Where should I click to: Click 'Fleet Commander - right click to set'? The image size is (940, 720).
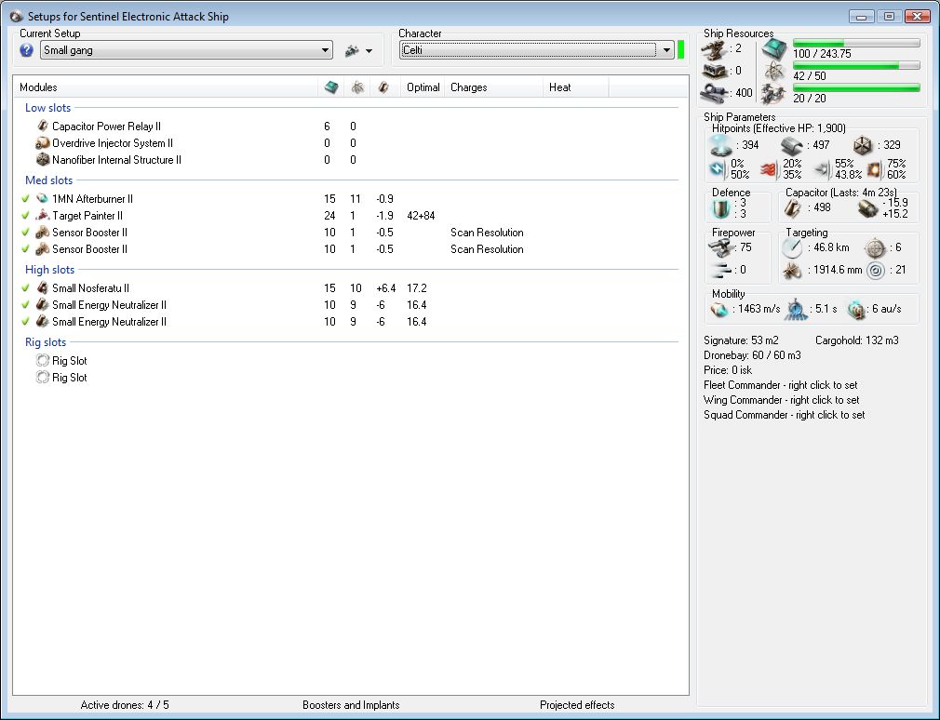click(x=780, y=385)
